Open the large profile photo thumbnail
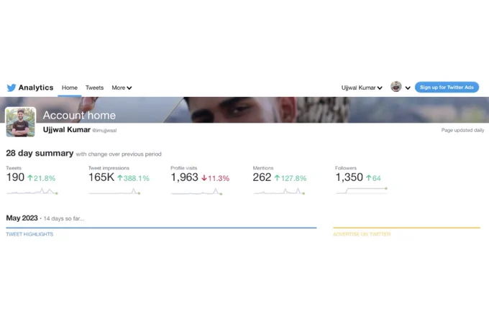489x326 pixels. [x=21, y=122]
